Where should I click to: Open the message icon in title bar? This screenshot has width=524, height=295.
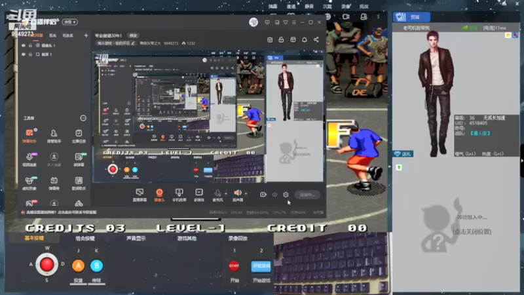pyautogui.click(x=267, y=22)
